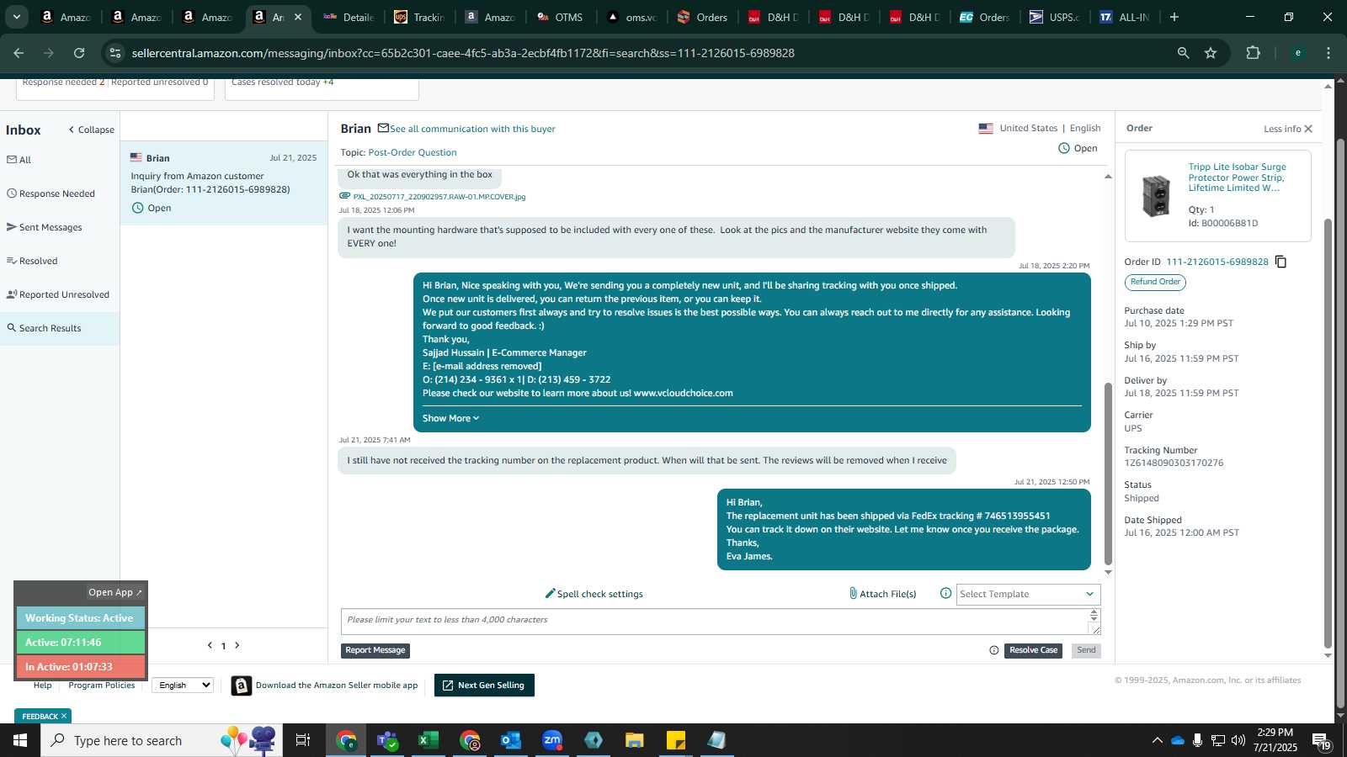Switch to ALL-IN browser tab
This screenshot has width=1347, height=757.
[x=1125, y=17]
